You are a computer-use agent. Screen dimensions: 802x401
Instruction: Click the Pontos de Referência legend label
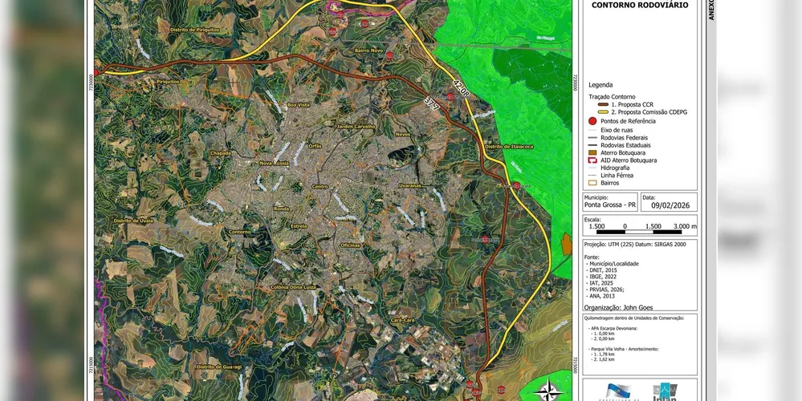coord(628,121)
